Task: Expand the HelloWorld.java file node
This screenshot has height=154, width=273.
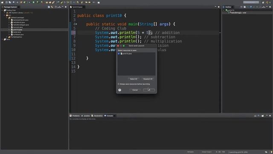Action: coord(9,23)
